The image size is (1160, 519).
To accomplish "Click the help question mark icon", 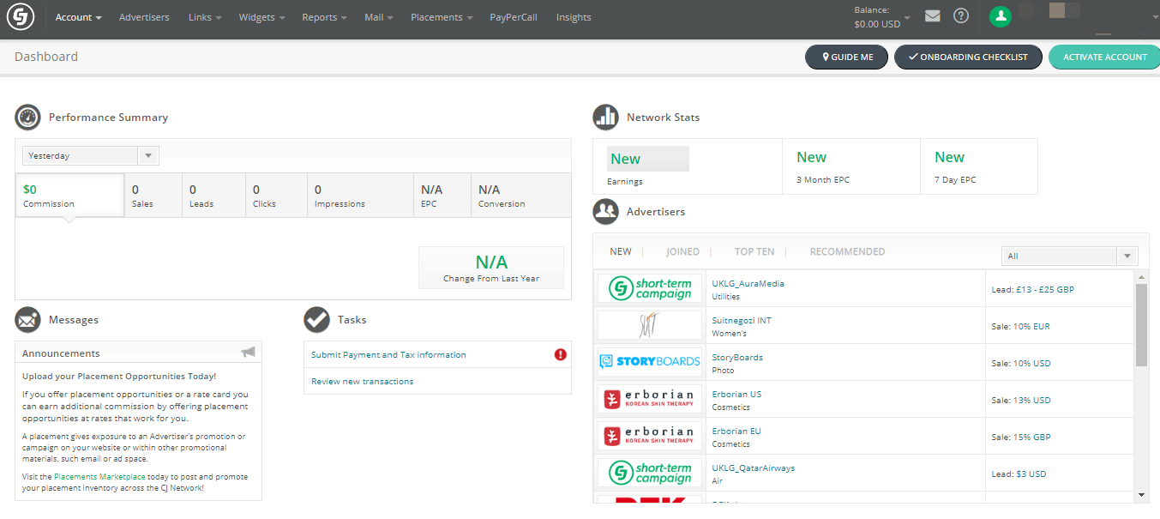I will pyautogui.click(x=961, y=16).
